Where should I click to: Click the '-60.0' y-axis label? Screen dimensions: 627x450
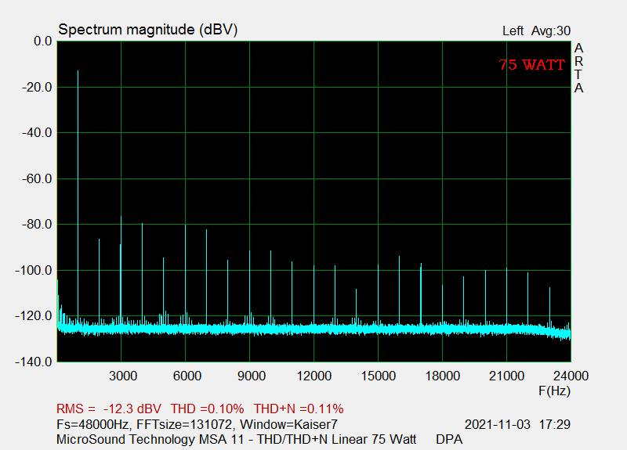point(37,179)
